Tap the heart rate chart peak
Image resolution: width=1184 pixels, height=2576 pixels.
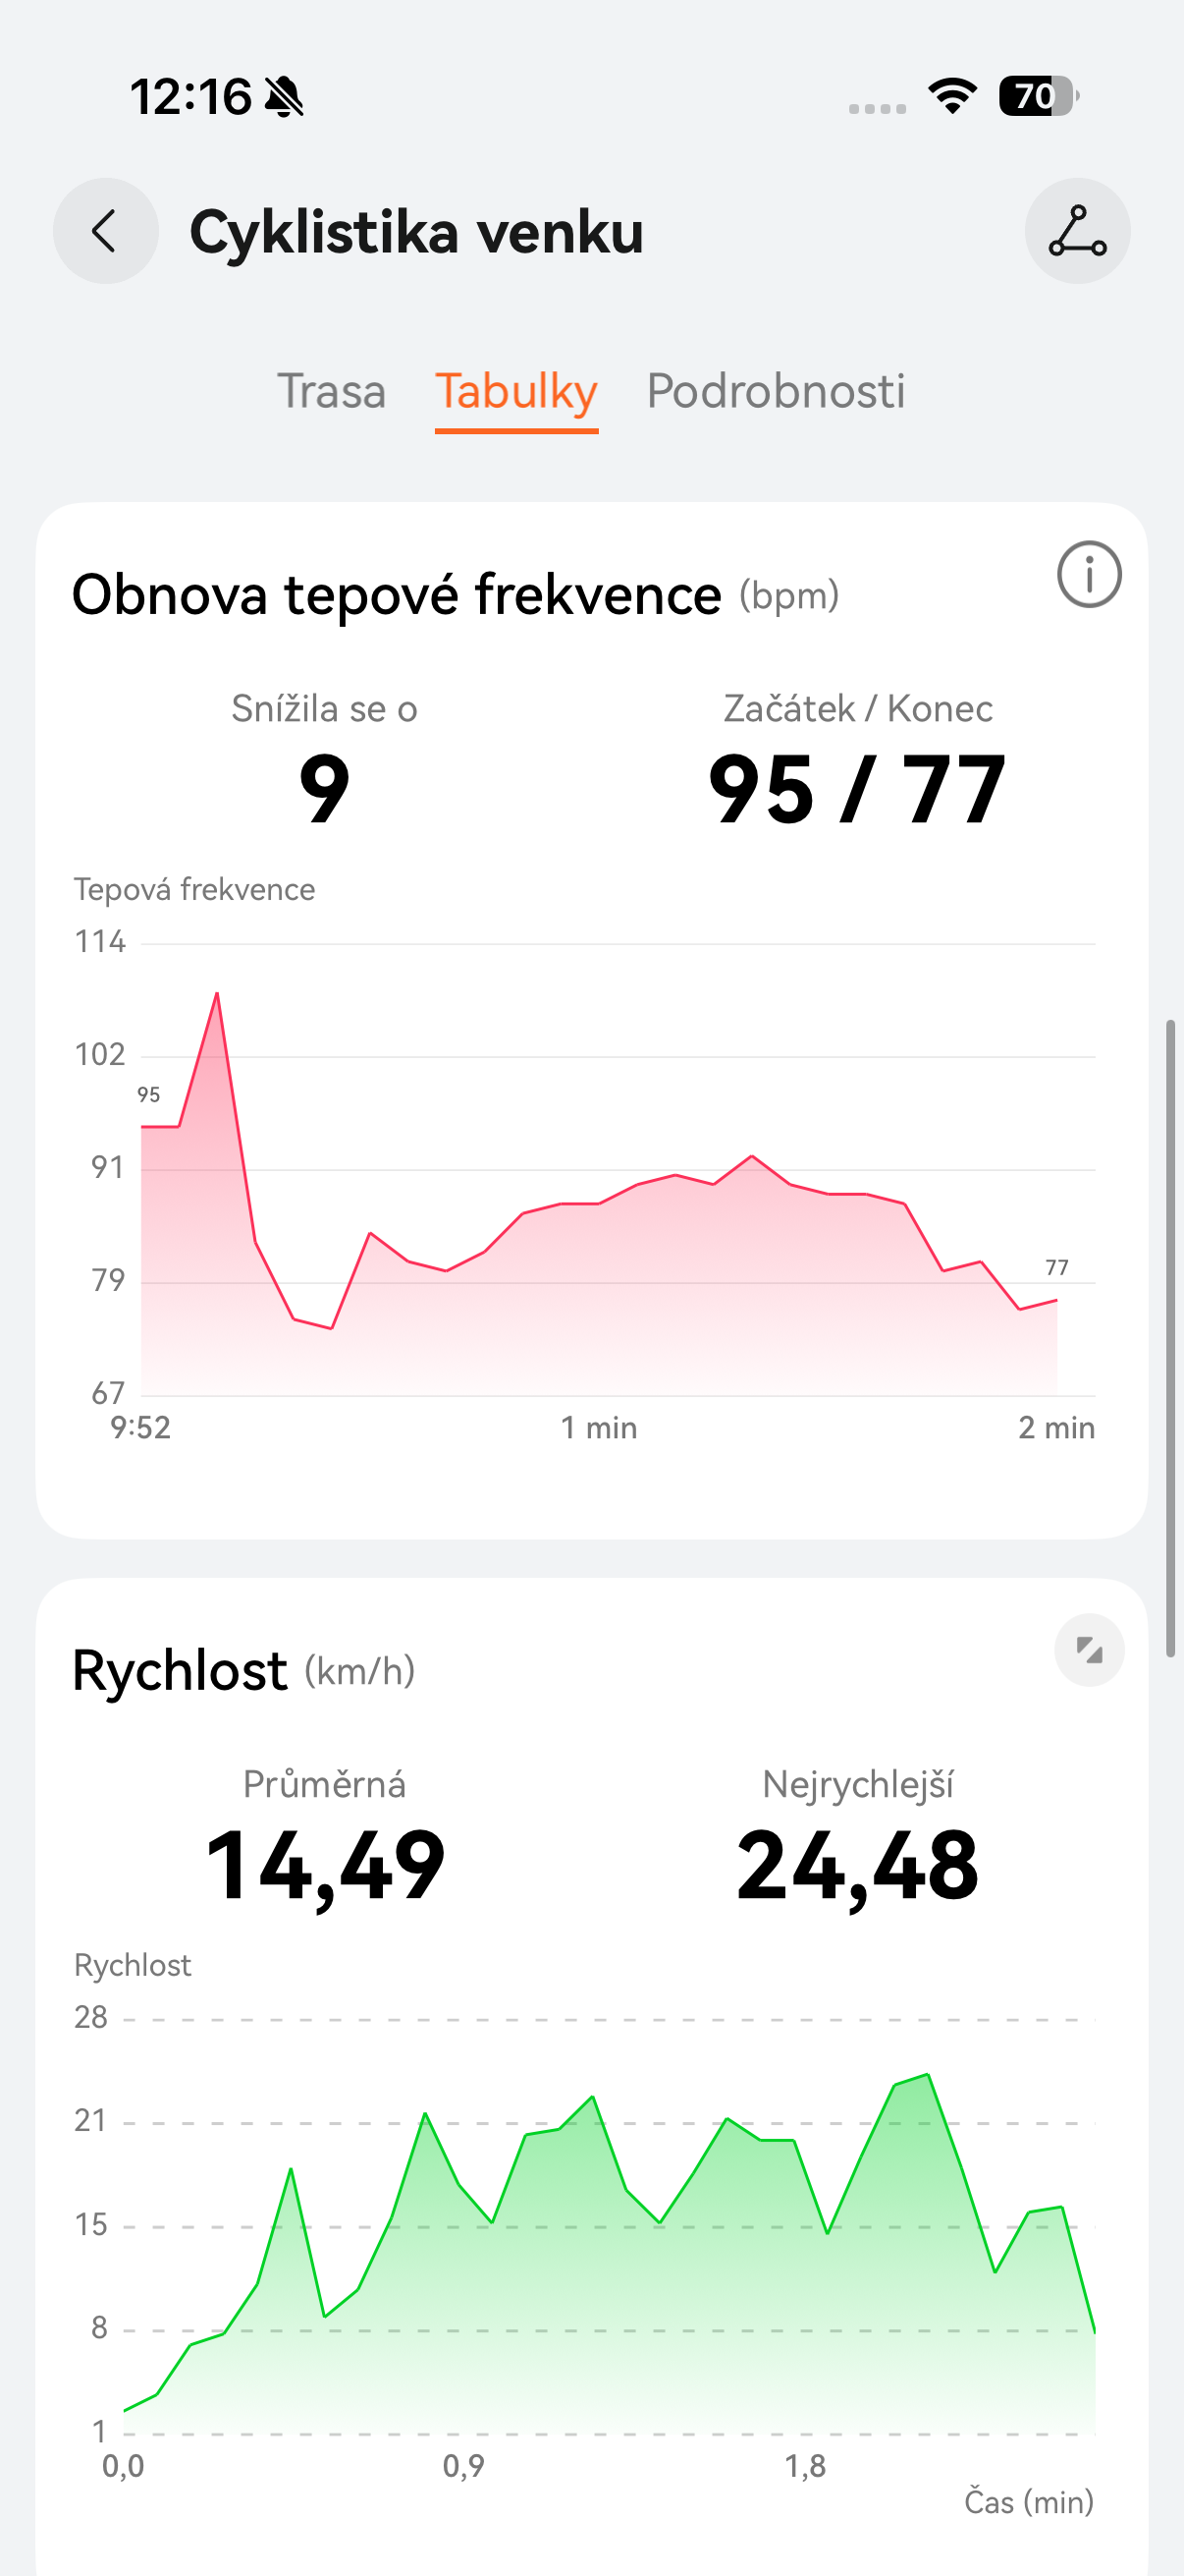click(217, 995)
